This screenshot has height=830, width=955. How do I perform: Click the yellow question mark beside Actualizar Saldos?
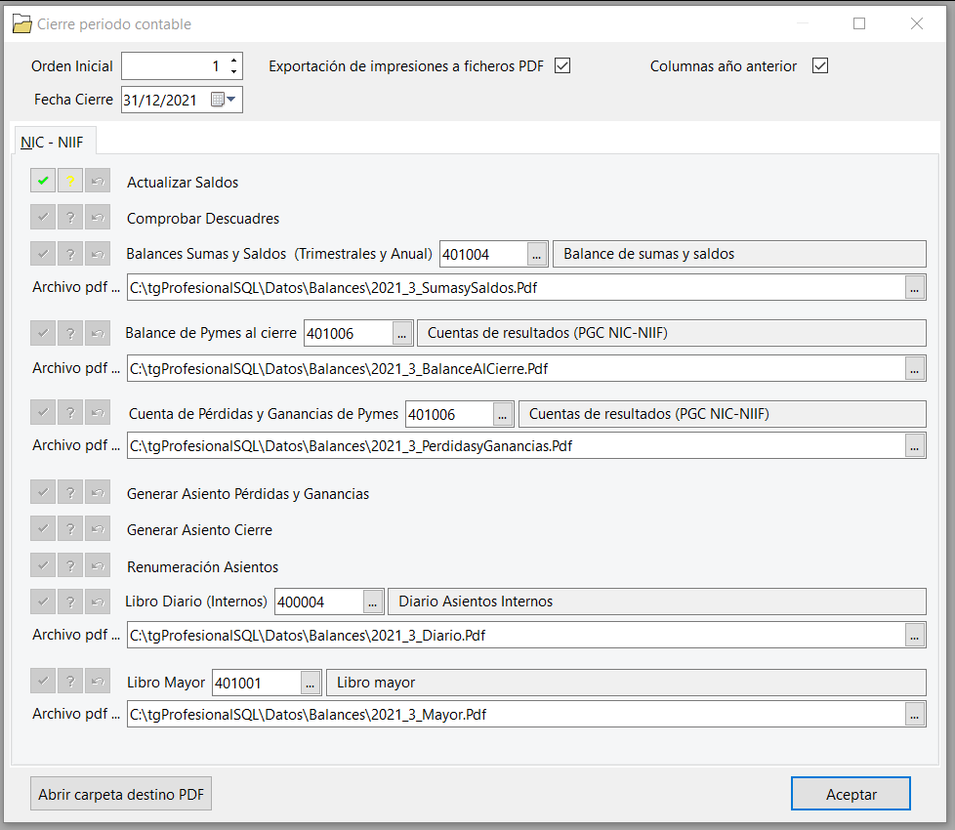70,181
